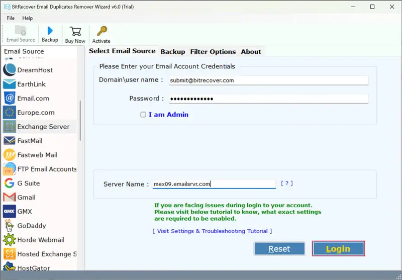Select G Suite label in list

(29, 183)
